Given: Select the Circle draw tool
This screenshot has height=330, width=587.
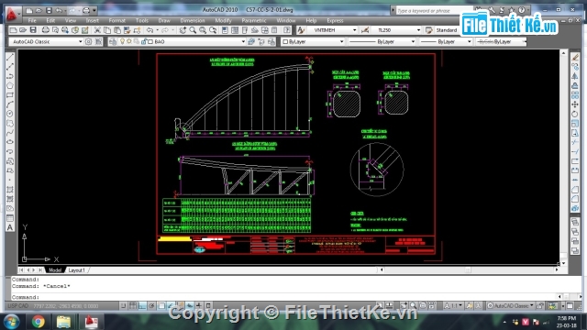Looking at the screenshot, I should (10, 114).
